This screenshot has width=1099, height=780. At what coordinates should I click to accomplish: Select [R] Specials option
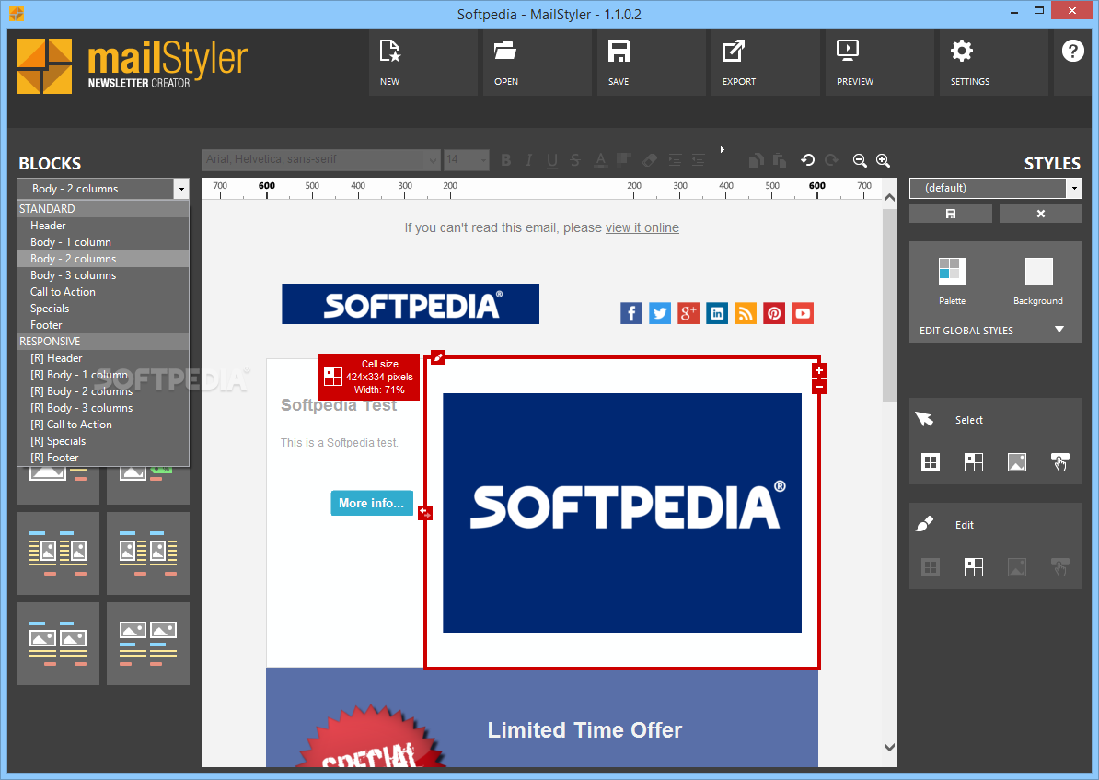point(103,441)
